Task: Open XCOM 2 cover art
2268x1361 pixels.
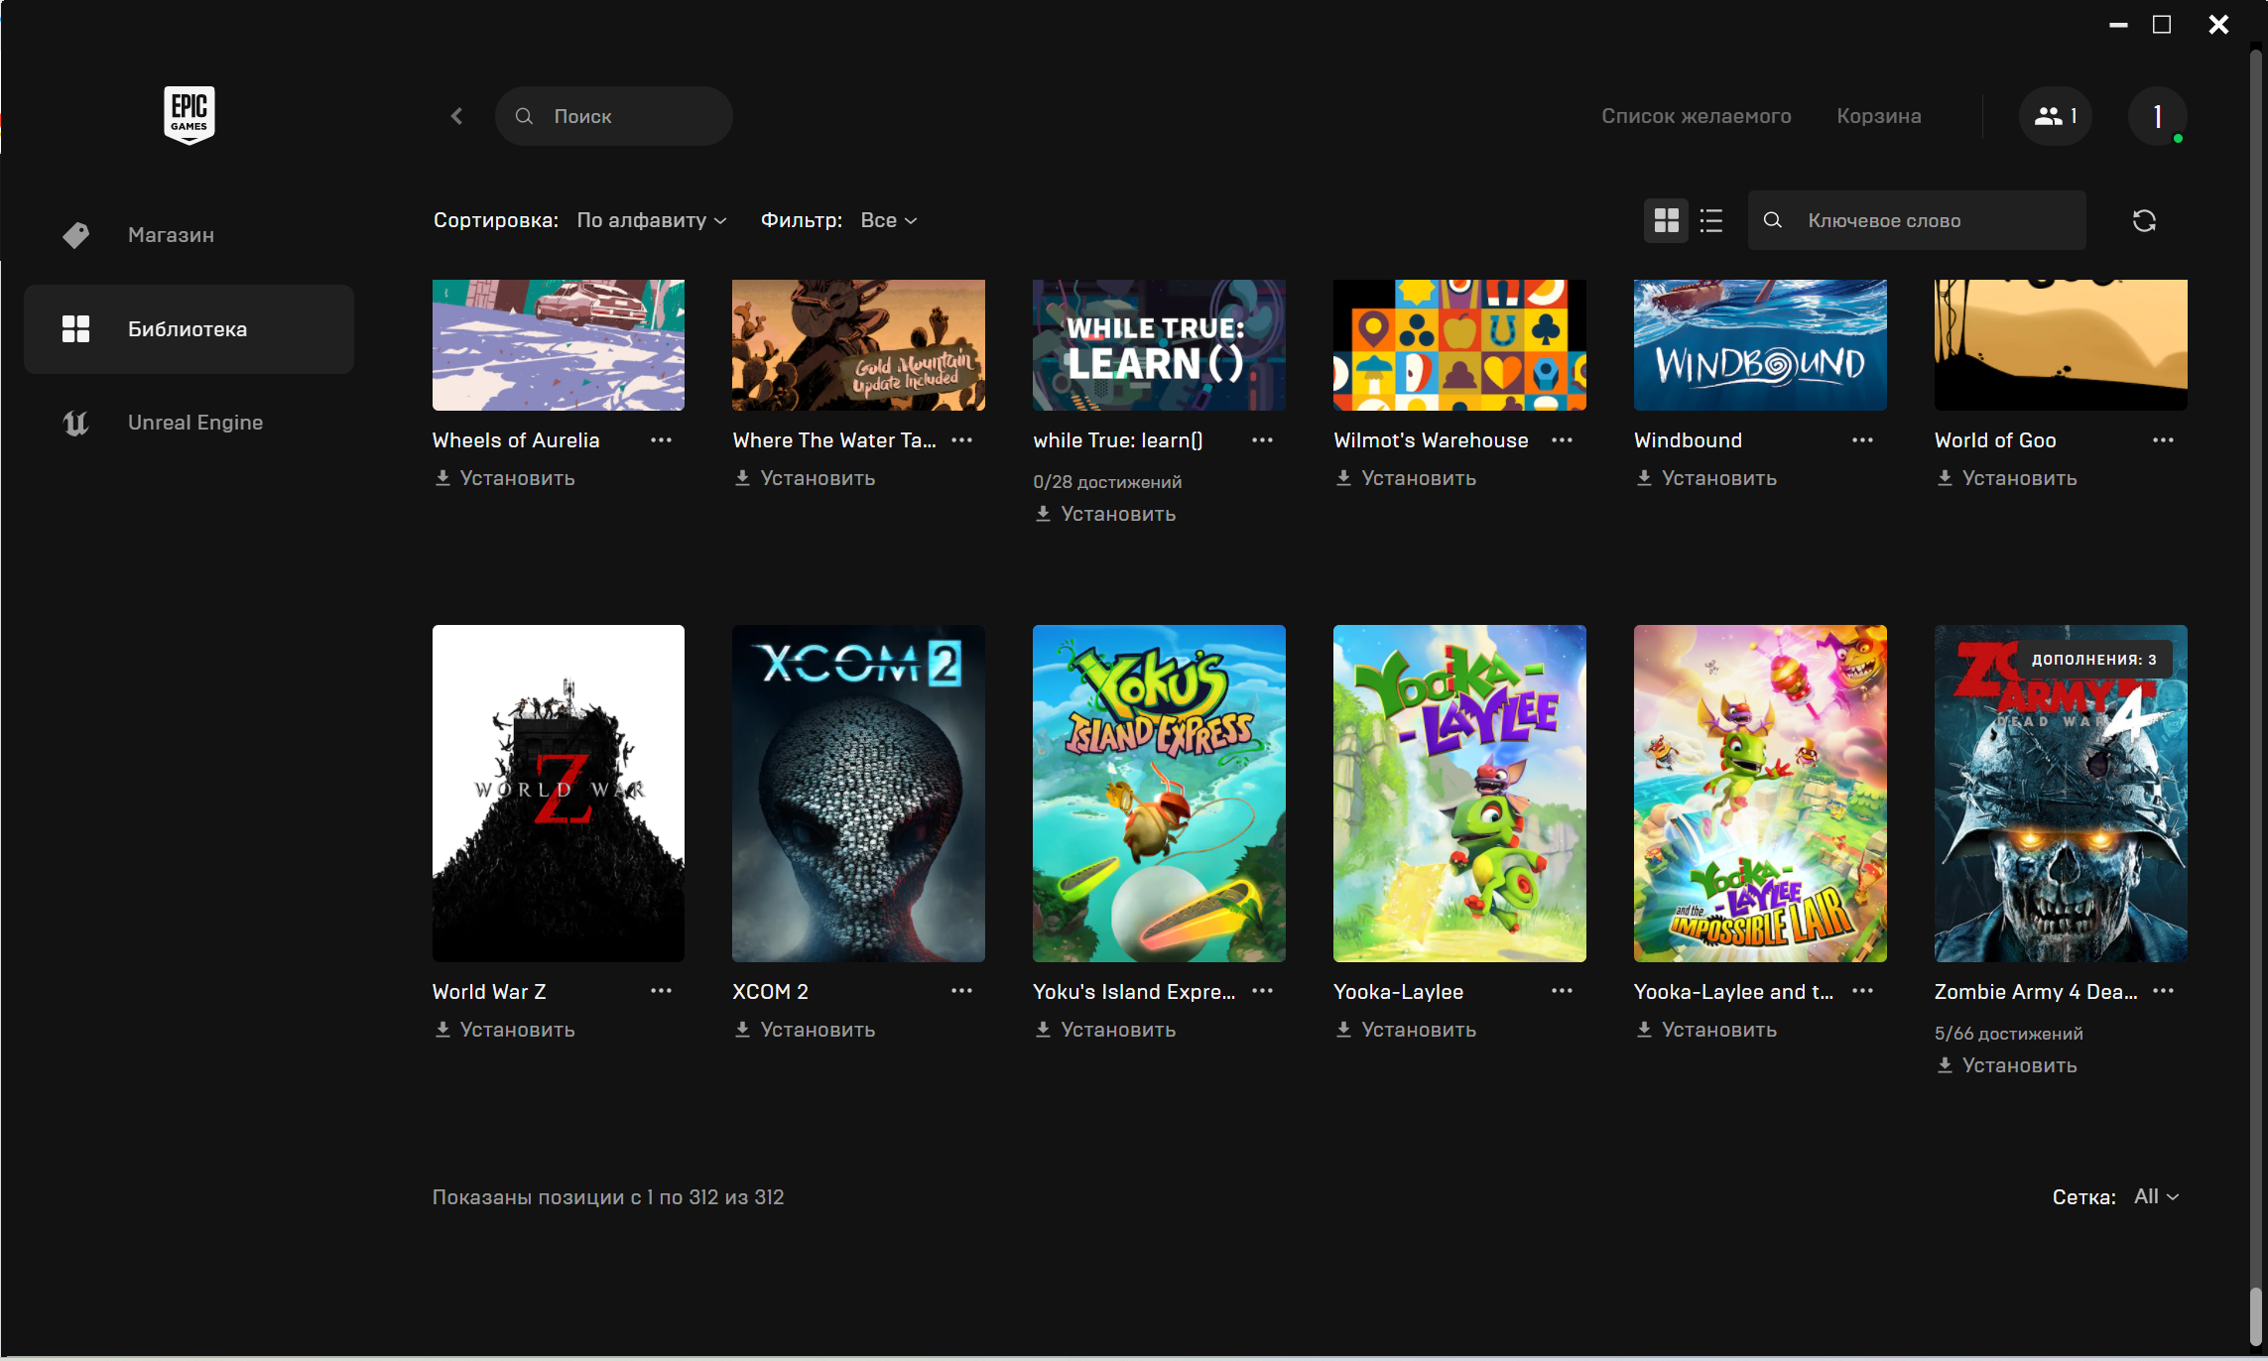Action: coord(858,794)
